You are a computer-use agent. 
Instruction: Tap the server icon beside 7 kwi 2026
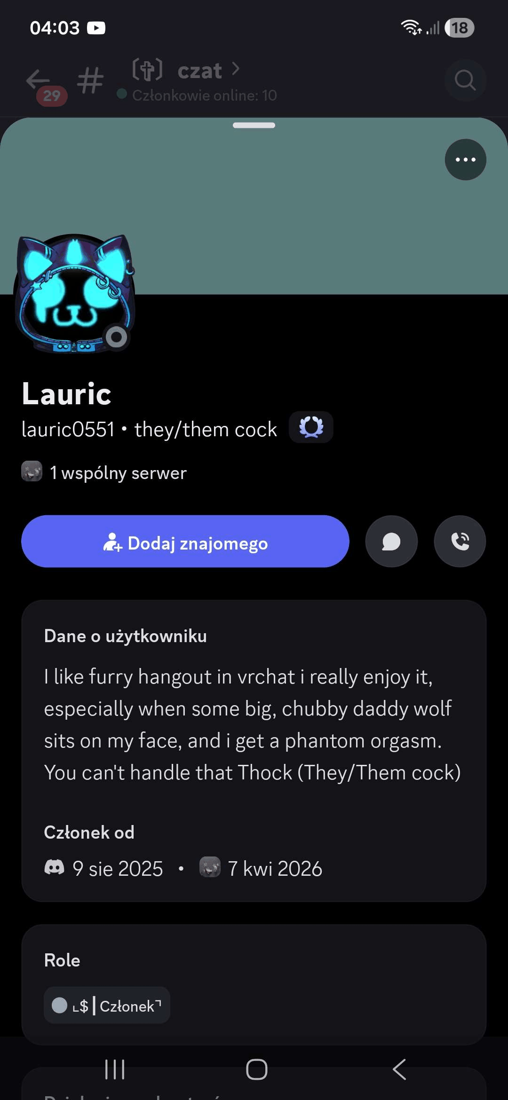pyautogui.click(x=210, y=867)
